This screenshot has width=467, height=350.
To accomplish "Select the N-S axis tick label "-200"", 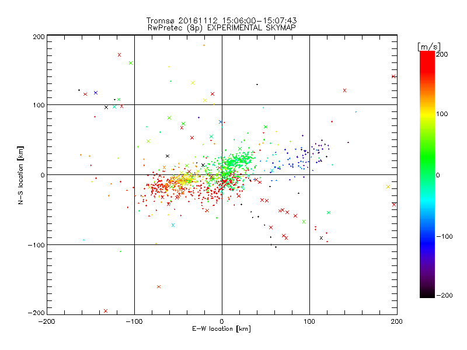I will tap(36, 313).
